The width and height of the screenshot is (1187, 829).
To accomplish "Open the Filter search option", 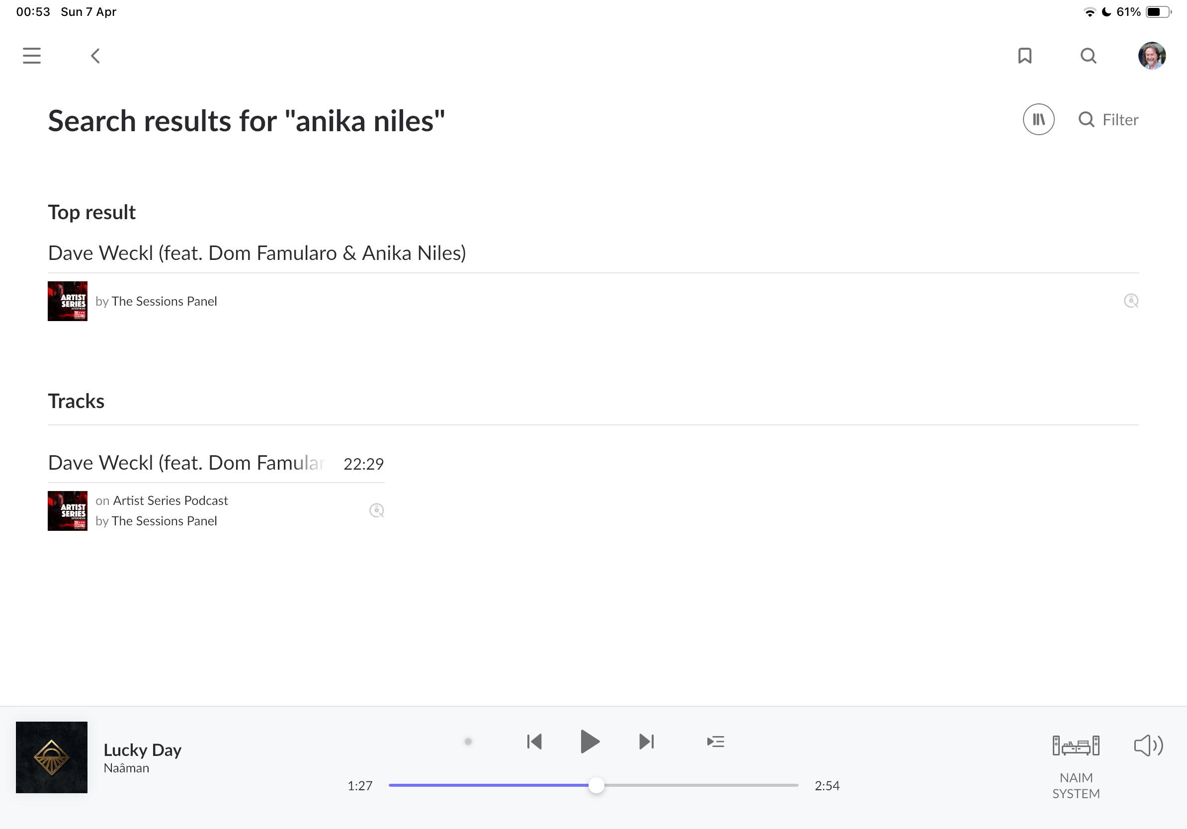I will pos(1108,119).
